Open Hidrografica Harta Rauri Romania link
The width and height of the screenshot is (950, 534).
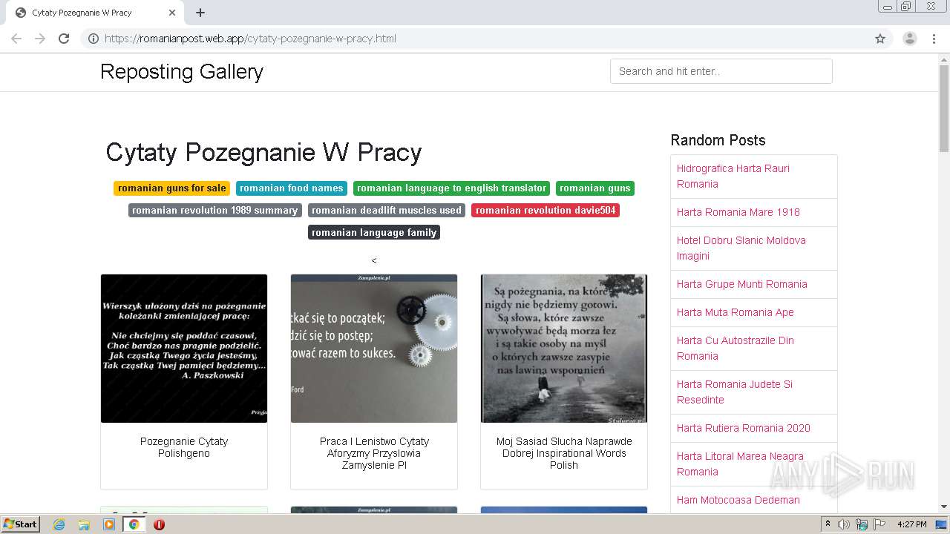point(733,177)
